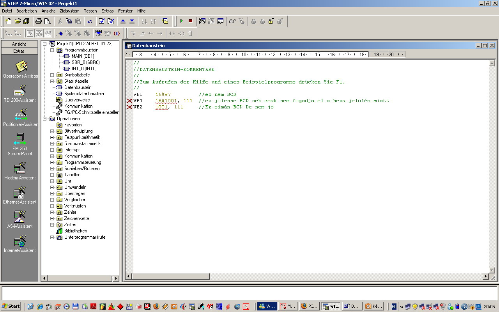Open the TD 200-Assistent icon

point(20,92)
